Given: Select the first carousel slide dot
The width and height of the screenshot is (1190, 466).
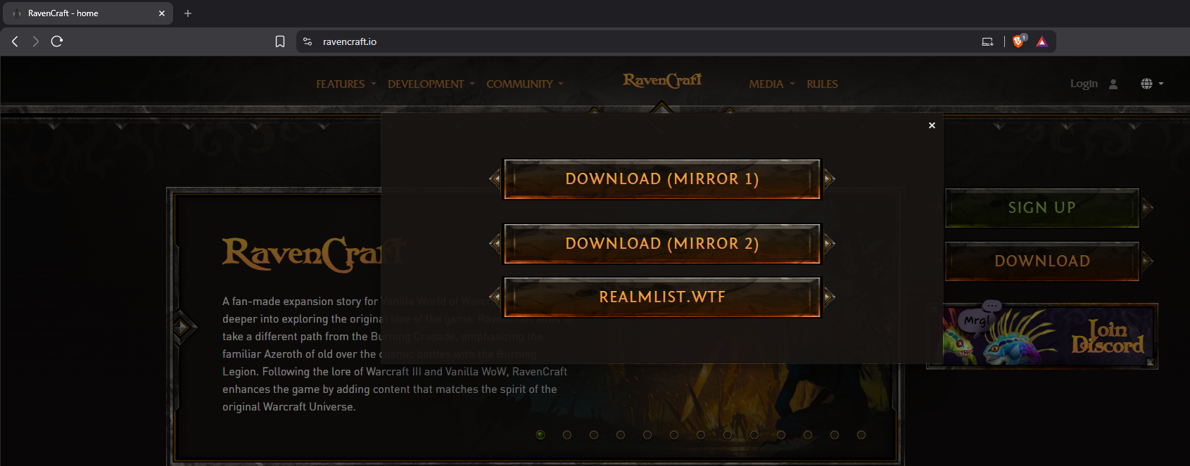Looking at the screenshot, I should (x=540, y=435).
